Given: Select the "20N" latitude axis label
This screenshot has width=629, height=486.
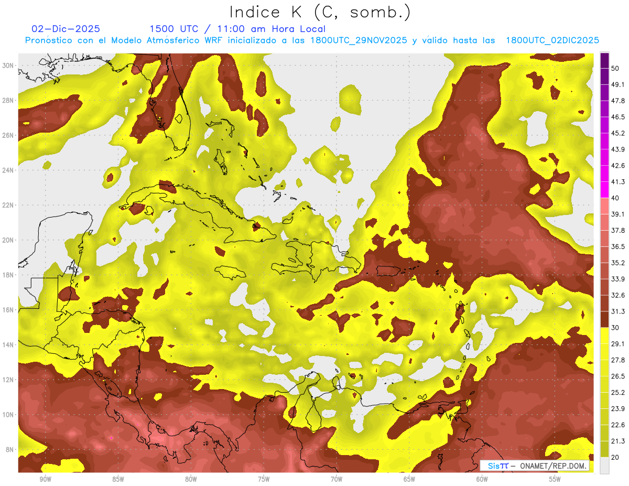Looking at the screenshot, I should point(8,240).
